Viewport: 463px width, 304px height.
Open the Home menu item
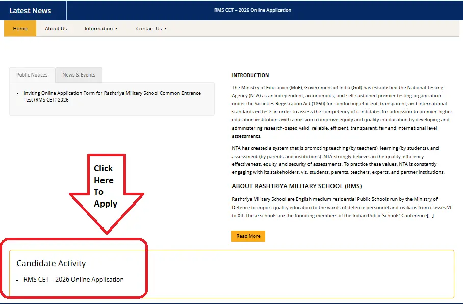[x=20, y=29]
